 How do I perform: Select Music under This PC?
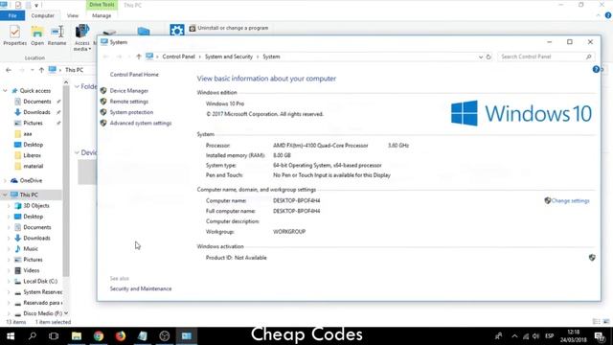point(31,249)
